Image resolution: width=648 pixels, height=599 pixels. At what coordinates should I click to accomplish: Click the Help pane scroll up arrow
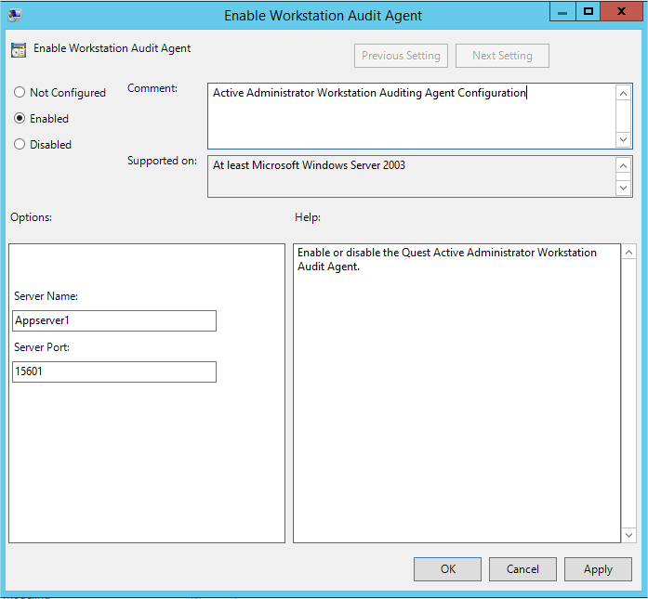click(x=628, y=252)
